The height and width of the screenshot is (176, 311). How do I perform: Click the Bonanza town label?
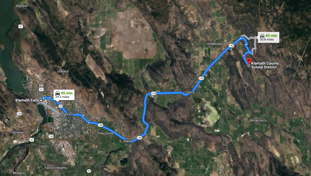(x=256, y=120)
